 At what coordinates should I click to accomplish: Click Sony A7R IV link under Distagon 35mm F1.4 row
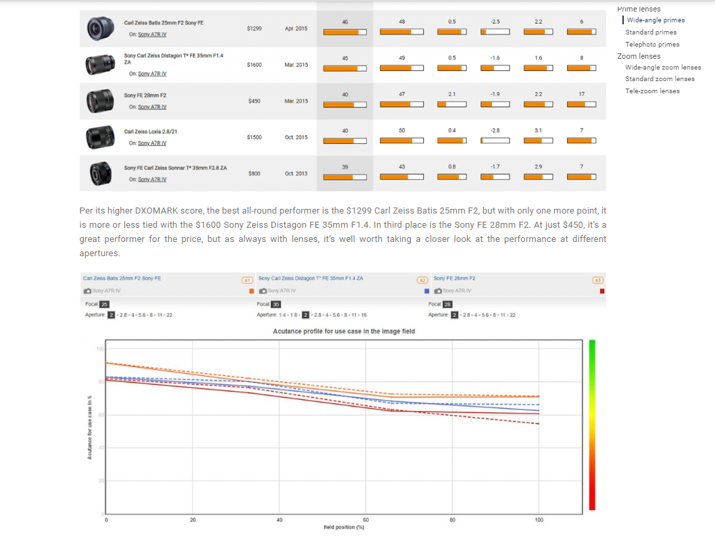(152, 74)
